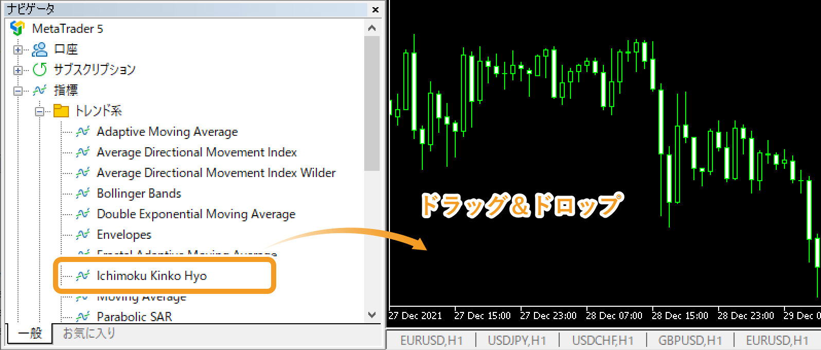The height and width of the screenshot is (350, 821).
Task: Click the 27 Dec 23:00 time label
Action: (548, 316)
